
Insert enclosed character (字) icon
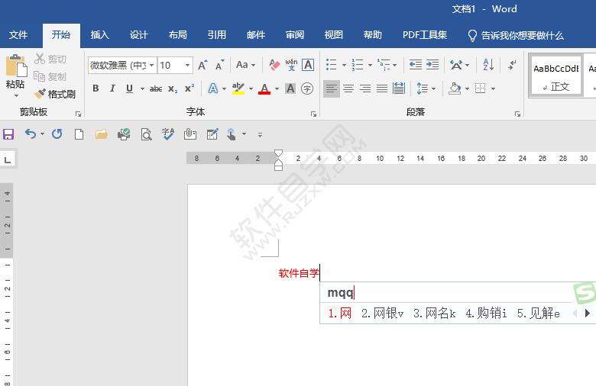[x=307, y=88]
